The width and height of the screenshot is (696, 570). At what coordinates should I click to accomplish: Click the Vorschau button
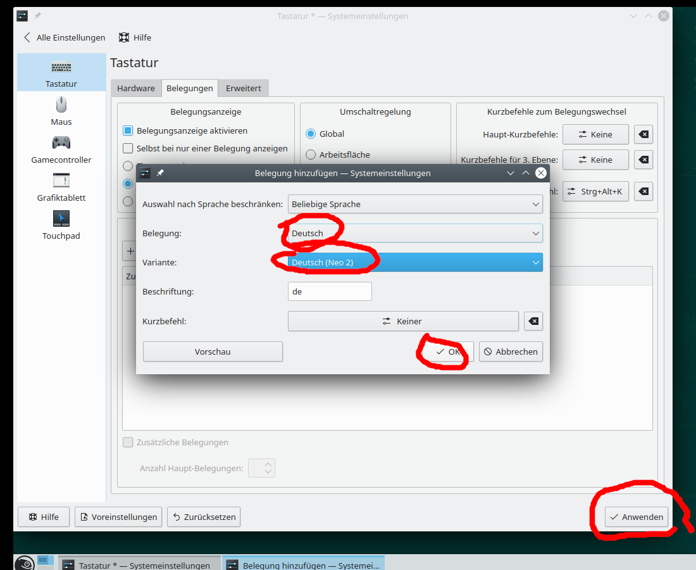click(x=213, y=352)
